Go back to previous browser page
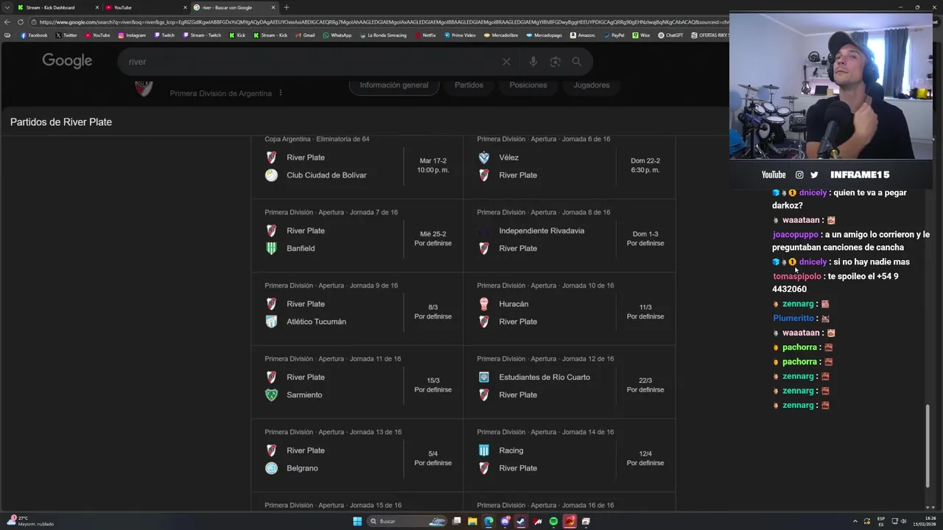Image resolution: width=943 pixels, height=530 pixels. pyautogui.click(x=7, y=22)
